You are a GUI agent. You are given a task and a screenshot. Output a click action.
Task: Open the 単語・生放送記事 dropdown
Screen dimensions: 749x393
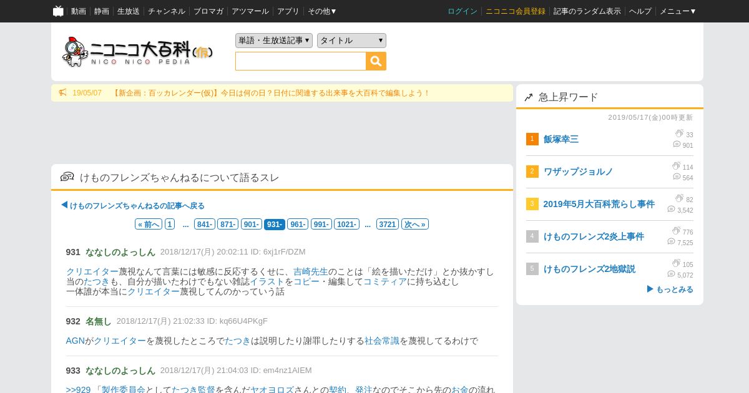[274, 41]
